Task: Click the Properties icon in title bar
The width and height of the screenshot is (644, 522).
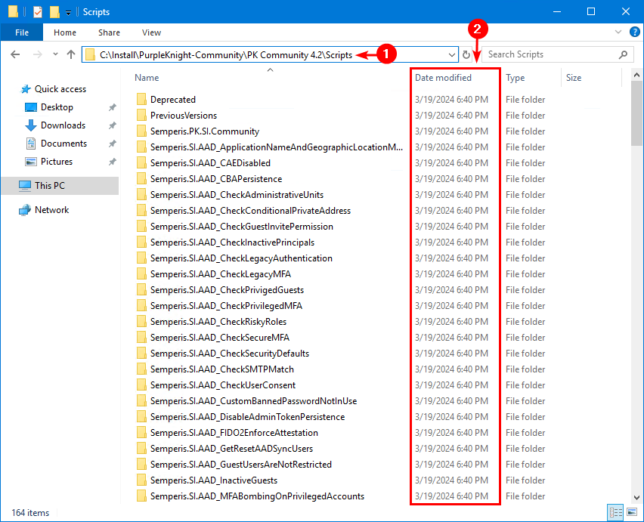Action: [38, 11]
